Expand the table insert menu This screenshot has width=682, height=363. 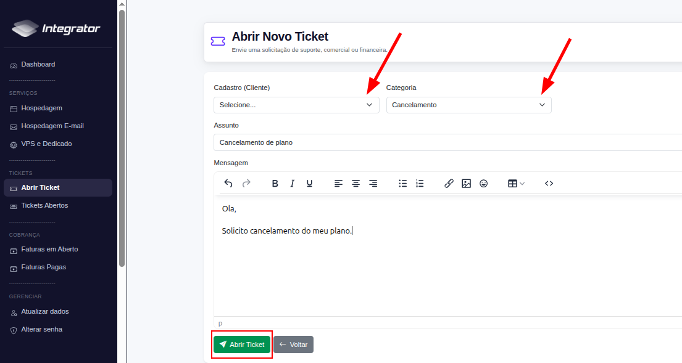pyautogui.click(x=516, y=184)
